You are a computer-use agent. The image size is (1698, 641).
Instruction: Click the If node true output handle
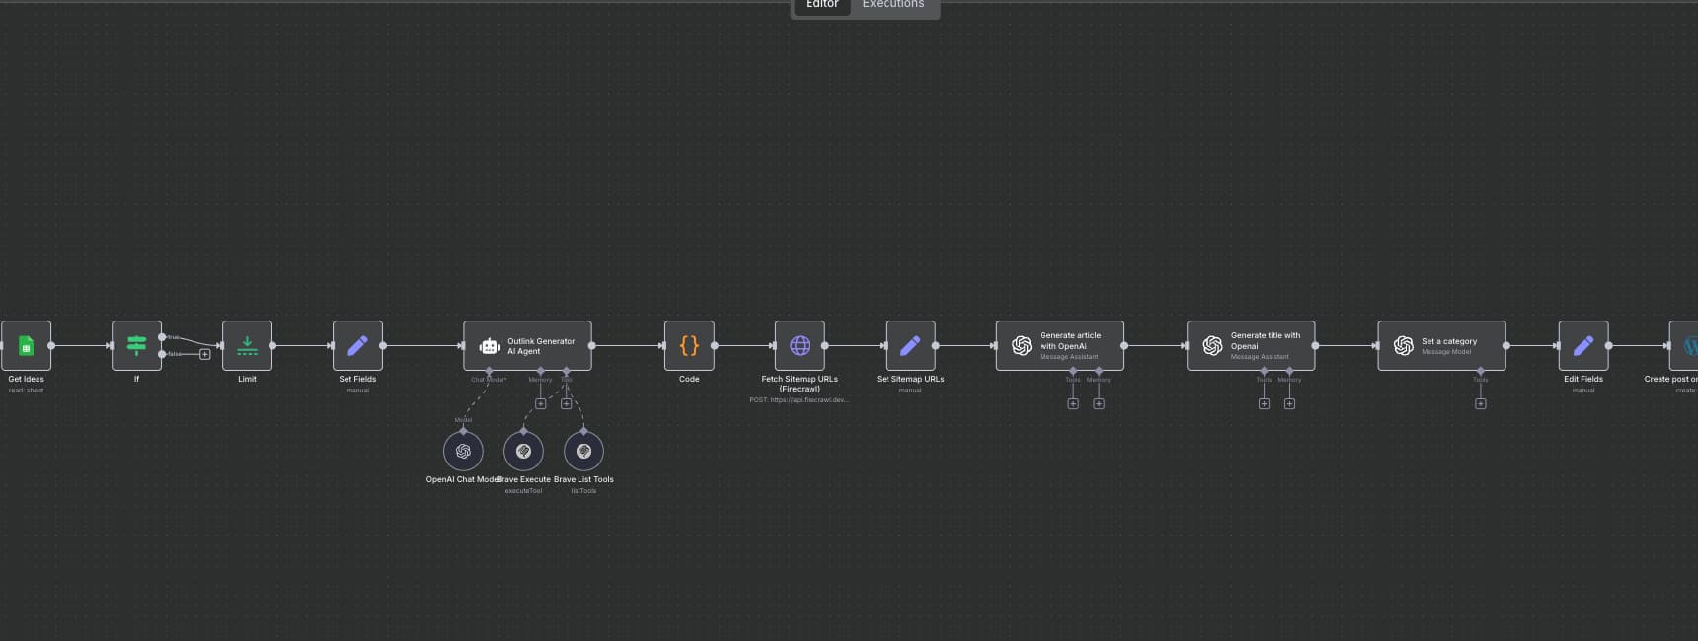(x=162, y=337)
